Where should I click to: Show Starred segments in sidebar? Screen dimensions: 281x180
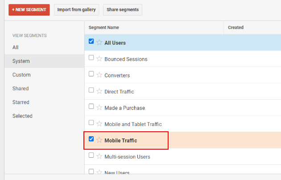[x=21, y=102]
